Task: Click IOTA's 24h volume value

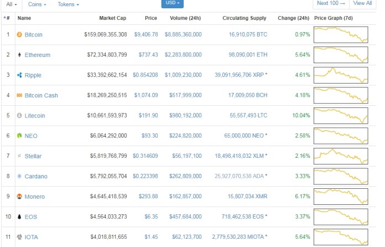Action: click(185, 237)
